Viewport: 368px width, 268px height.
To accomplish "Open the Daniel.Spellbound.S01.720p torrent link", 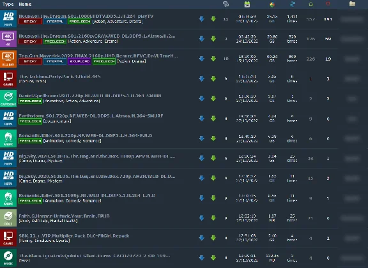I will click(90, 96).
